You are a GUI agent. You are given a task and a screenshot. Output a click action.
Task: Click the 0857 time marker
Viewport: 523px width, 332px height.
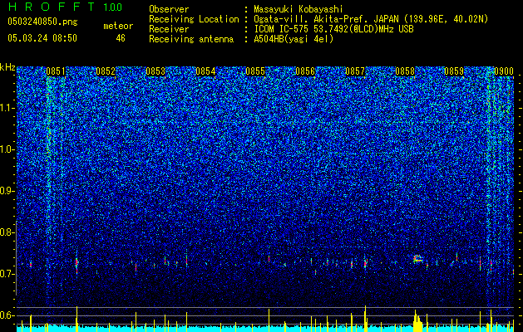(x=355, y=71)
